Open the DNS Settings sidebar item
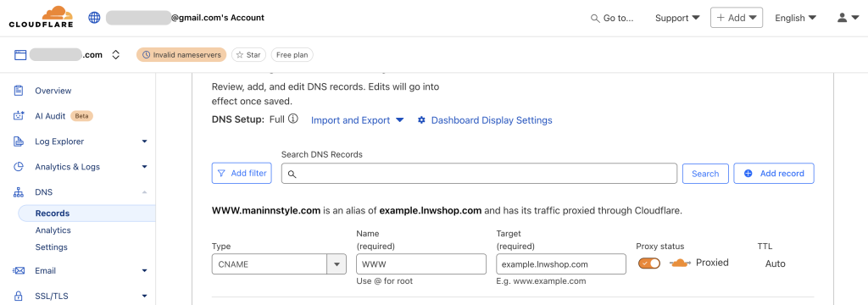This screenshot has height=305, width=868. tap(52, 247)
